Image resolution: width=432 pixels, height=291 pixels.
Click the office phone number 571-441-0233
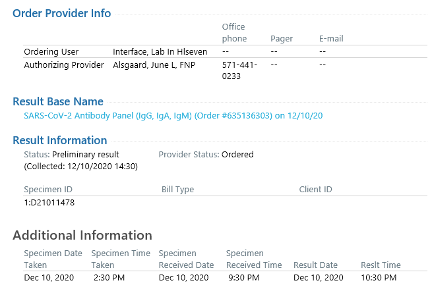click(x=239, y=70)
